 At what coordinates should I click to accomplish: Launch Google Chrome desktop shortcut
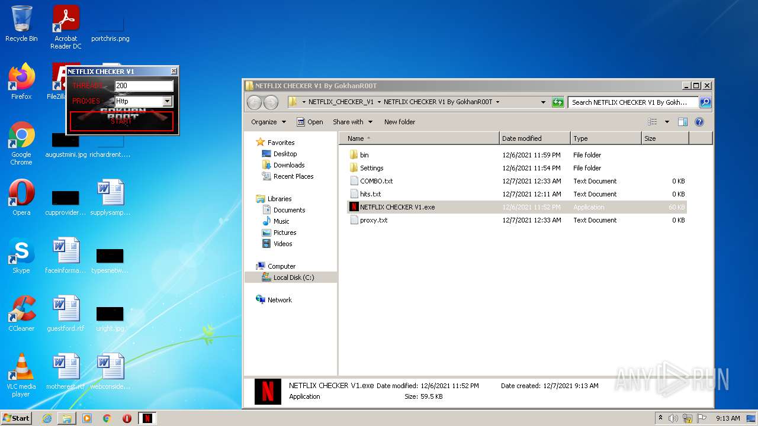point(21,143)
